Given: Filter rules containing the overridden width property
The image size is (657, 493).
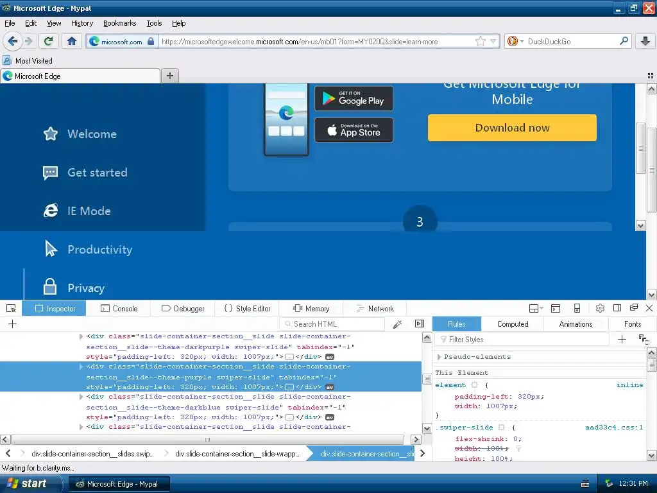Looking at the screenshot, I should (x=518, y=449).
